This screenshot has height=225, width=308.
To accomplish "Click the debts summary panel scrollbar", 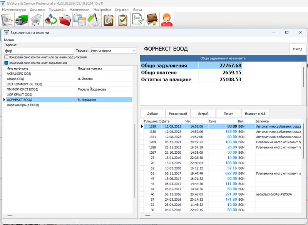I will 304,77.
